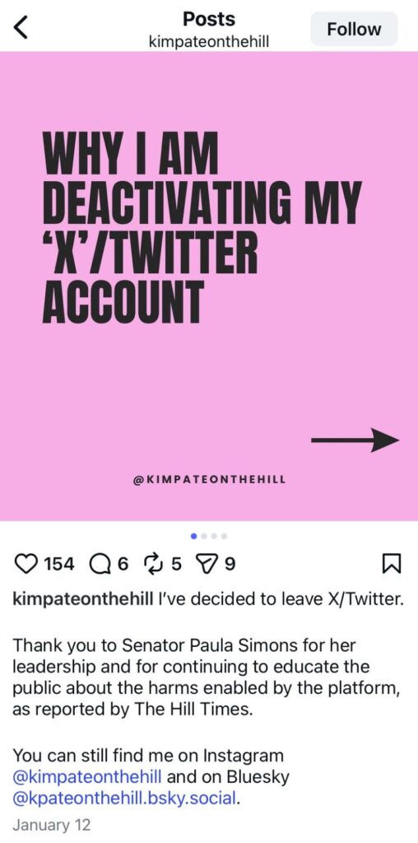Image resolution: width=418 pixels, height=843 pixels.
Task: Open comments via speech bubble icon
Action: point(99,564)
